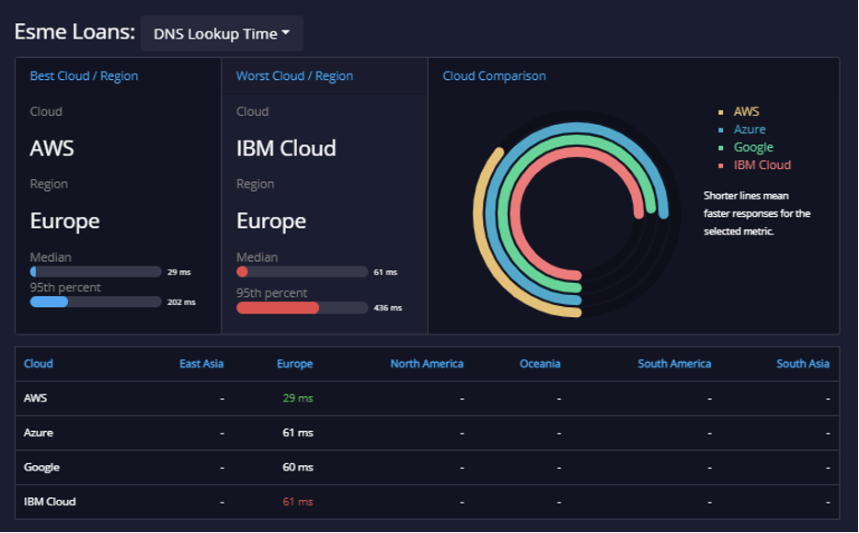This screenshot has width=859, height=533.
Task: Click the AWS 95th percent 202 ms bar
Action: [x=96, y=302]
